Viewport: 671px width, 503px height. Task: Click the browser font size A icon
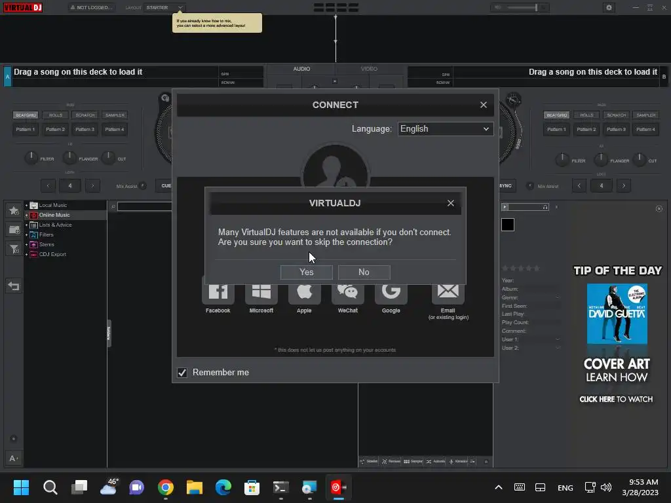pyautogui.click(x=13, y=458)
